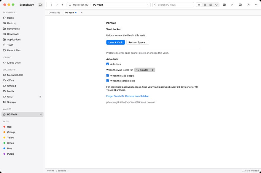Screen dimensions: 261x173
Task: Go back with the left arrow
Action: click(x=51, y=5)
